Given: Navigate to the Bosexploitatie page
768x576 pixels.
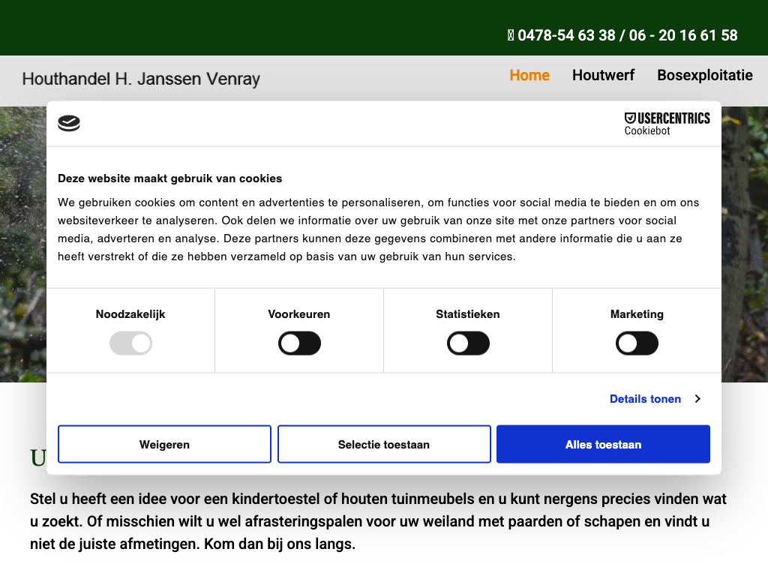Looking at the screenshot, I should pyautogui.click(x=704, y=75).
